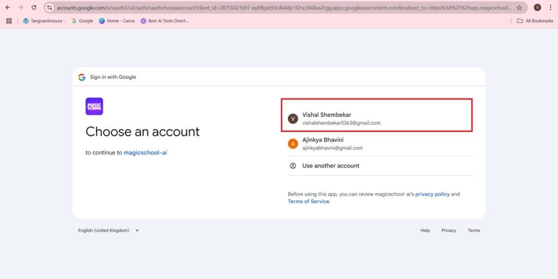Open the All Bookmarks folder
Screen dimensions: 558x279
point(535,21)
